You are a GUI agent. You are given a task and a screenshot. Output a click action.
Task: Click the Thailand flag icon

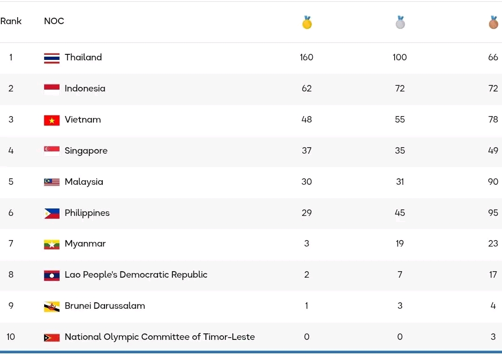(52, 58)
